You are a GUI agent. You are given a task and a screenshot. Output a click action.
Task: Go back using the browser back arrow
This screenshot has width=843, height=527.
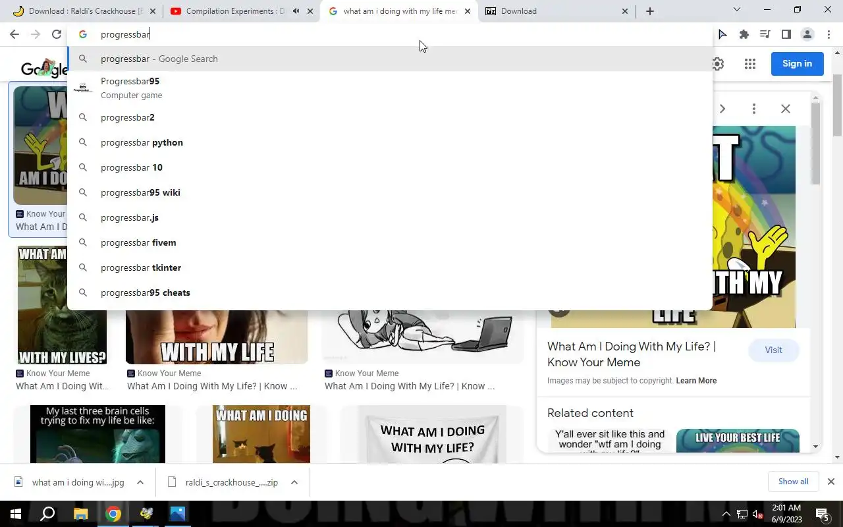(x=14, y=34)
